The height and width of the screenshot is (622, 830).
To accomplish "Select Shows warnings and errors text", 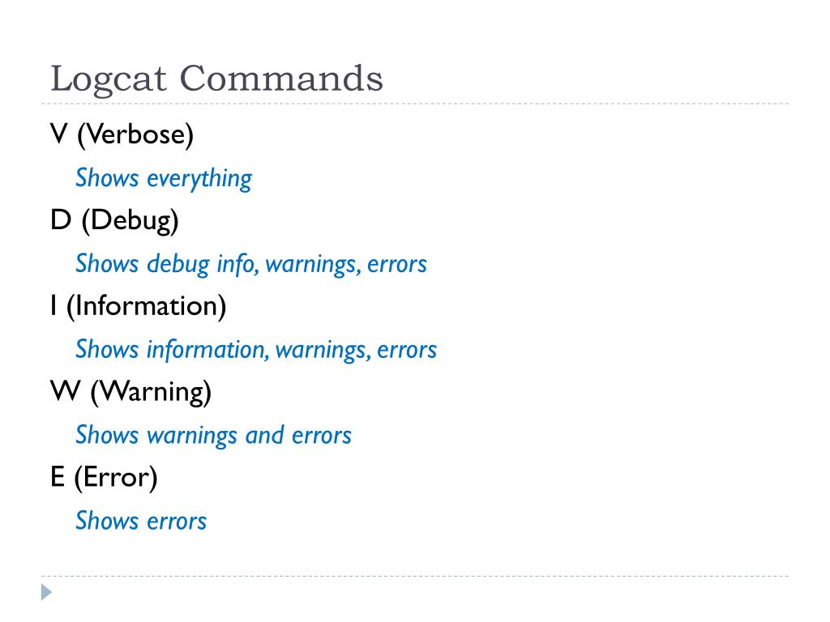I will click(213, 436).
